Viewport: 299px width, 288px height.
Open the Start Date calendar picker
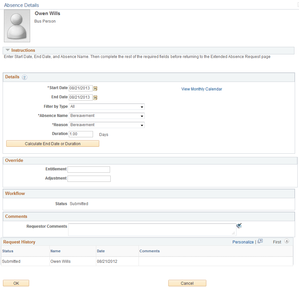point(95,88)
